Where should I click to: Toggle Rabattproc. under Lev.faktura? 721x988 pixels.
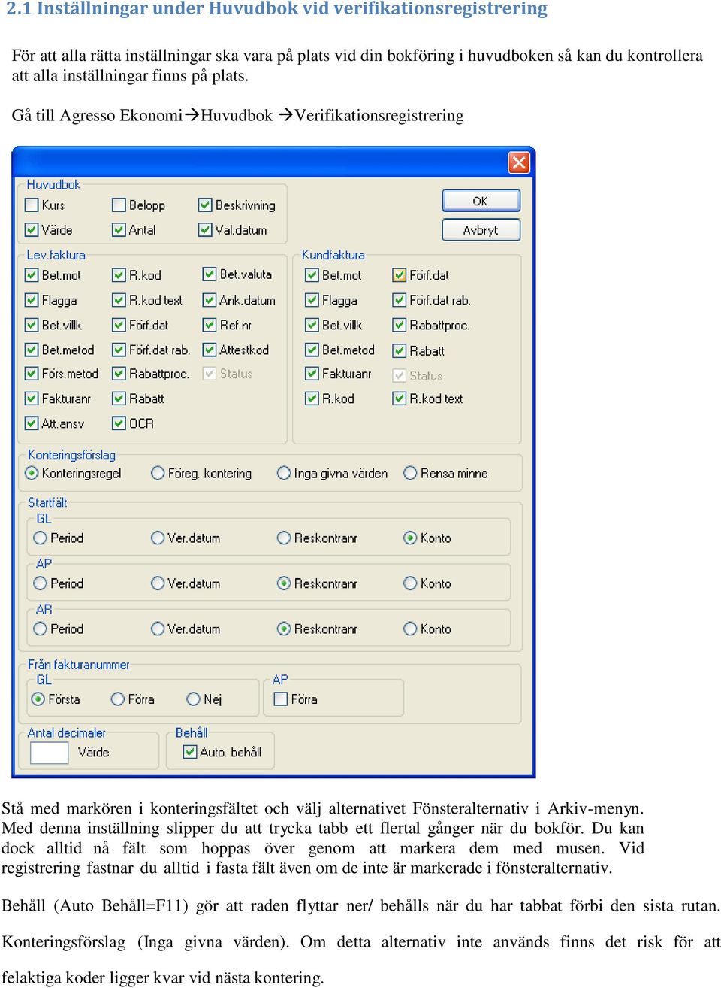(119, 374)
